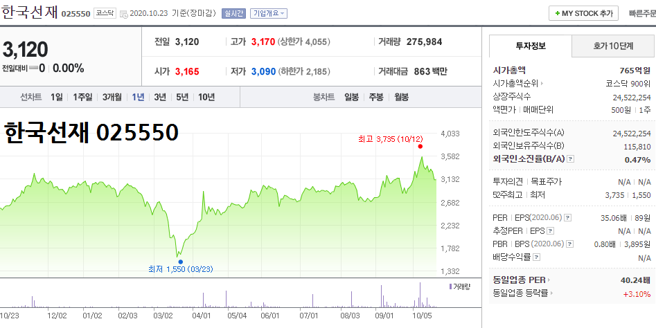
Task: Click the 투자의견 label
Action: tap(508, 182)
